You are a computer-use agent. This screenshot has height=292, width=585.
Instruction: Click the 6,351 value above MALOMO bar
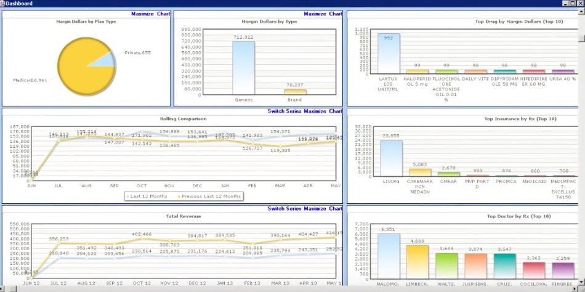[389, 229]
